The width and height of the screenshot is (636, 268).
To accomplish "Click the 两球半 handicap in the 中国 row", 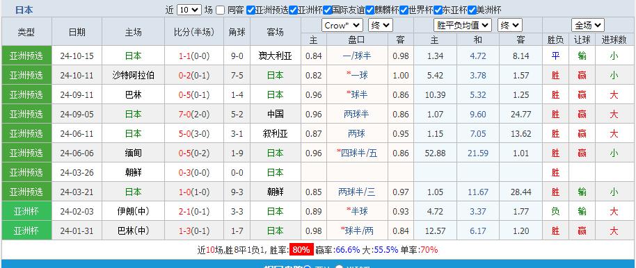I will click(356, 114).
